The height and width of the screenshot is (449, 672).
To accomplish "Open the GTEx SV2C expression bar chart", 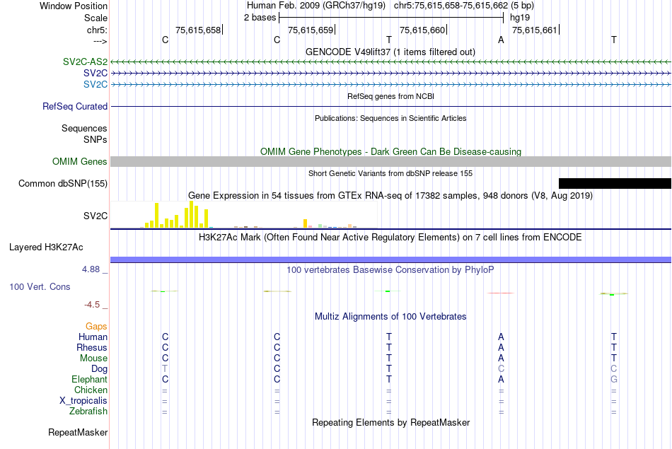I will (x=244, y=215).
